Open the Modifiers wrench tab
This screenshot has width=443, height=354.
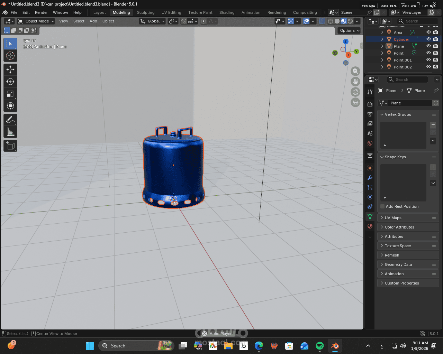pos(370,178)
